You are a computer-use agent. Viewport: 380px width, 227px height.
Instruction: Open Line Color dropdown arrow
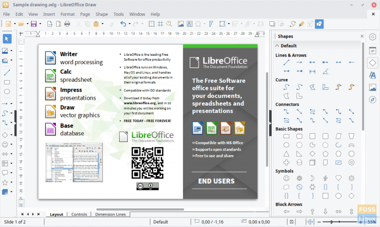click(x=11, y=50)
